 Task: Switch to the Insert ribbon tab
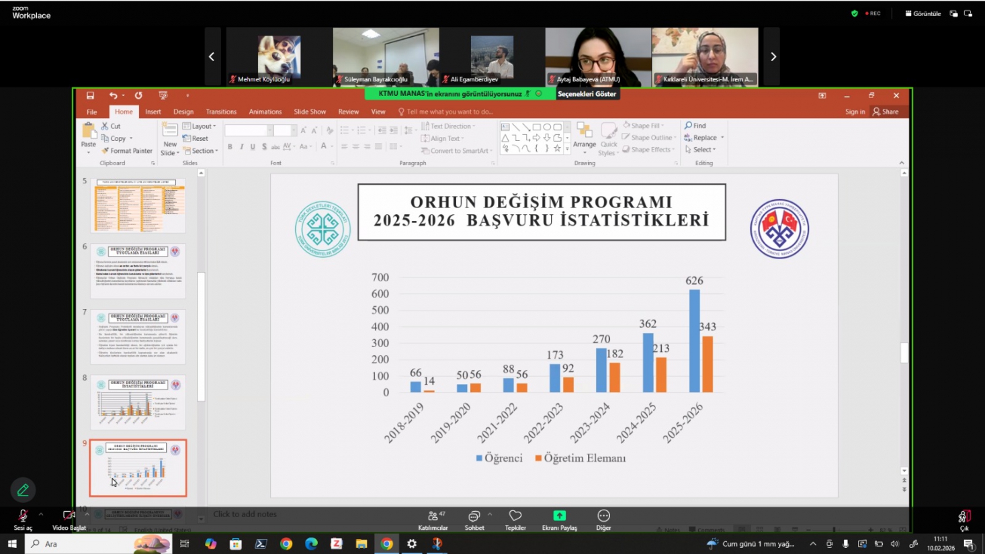[x=153, y=112]
